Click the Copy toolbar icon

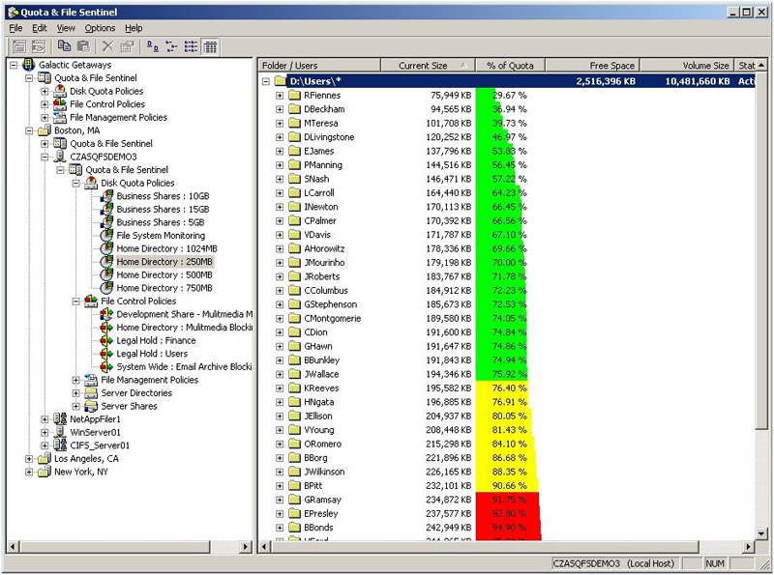pos(64,46)
